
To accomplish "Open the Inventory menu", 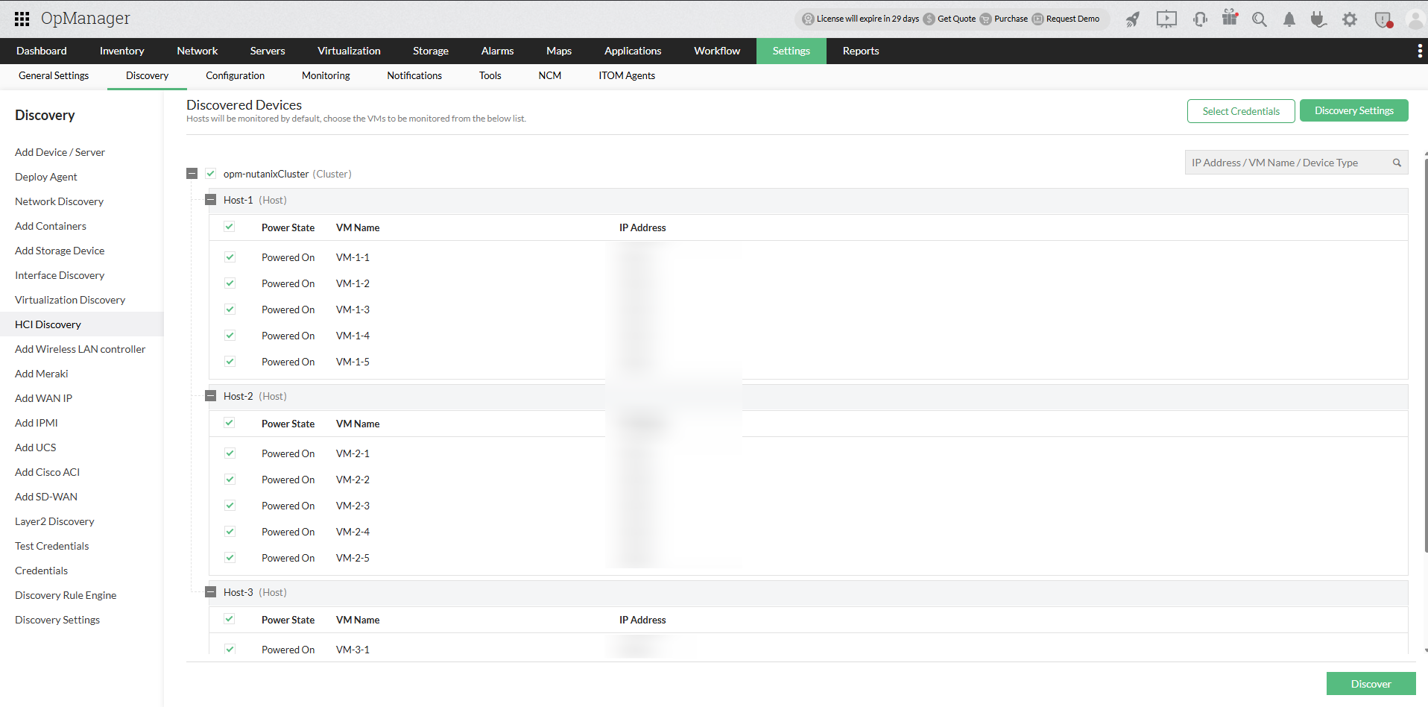I will pyautogui.click(x=121, y=51).
